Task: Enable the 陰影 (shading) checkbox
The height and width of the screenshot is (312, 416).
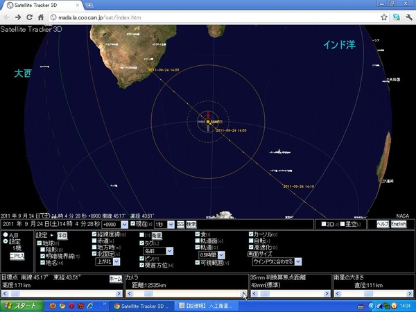Action: 42,250
